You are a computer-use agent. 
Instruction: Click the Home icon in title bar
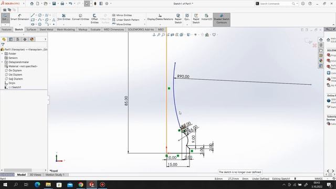click(31, 4)
